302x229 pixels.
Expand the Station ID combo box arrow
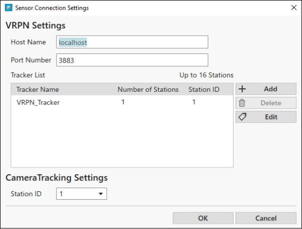101,194
